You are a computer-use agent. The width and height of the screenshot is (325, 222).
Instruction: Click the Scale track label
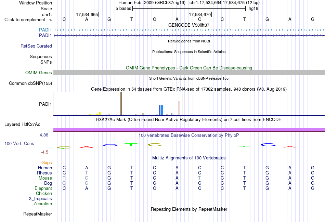pos(46,9)
